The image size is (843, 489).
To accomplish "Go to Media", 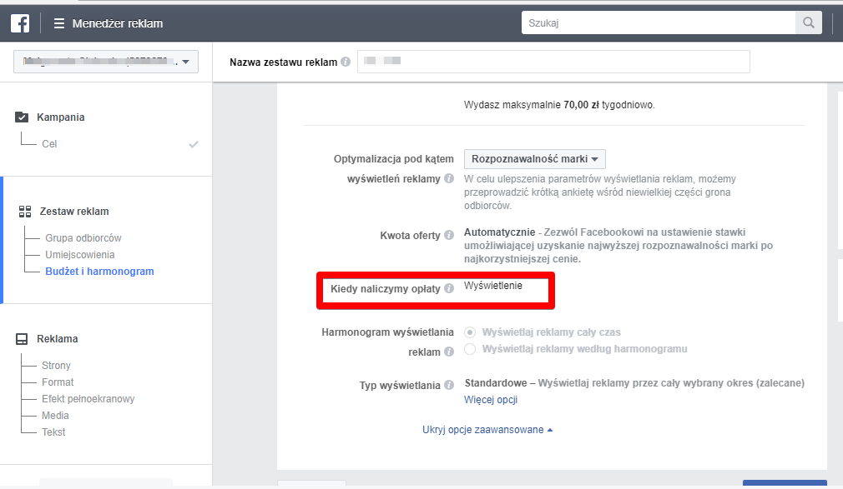I will pos(55,415).
